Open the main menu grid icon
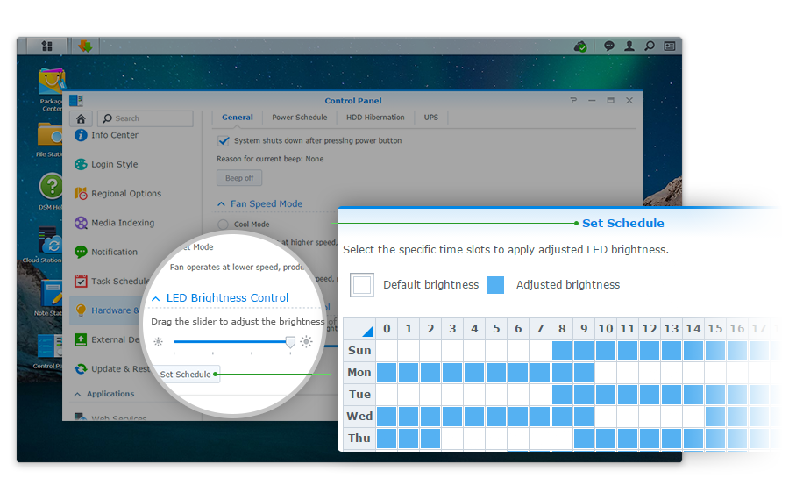The width and height of the screenshot is (789, 478). point(46,46)
